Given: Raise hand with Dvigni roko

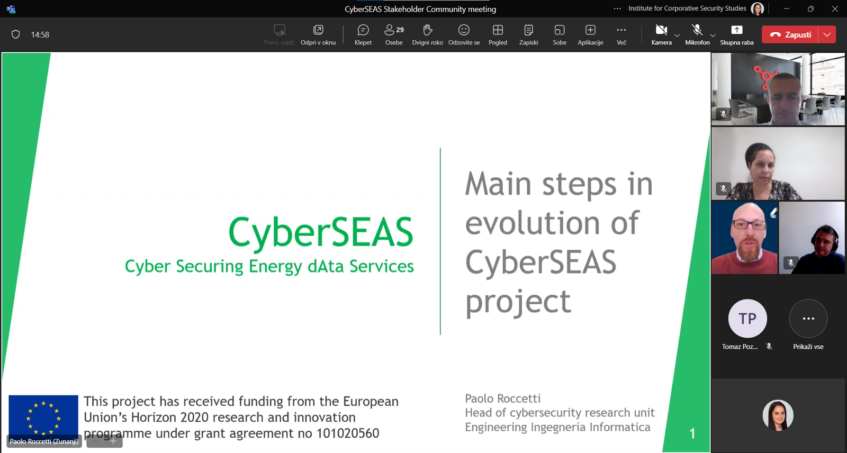Looking at the screenshot, I should [427, 34].
